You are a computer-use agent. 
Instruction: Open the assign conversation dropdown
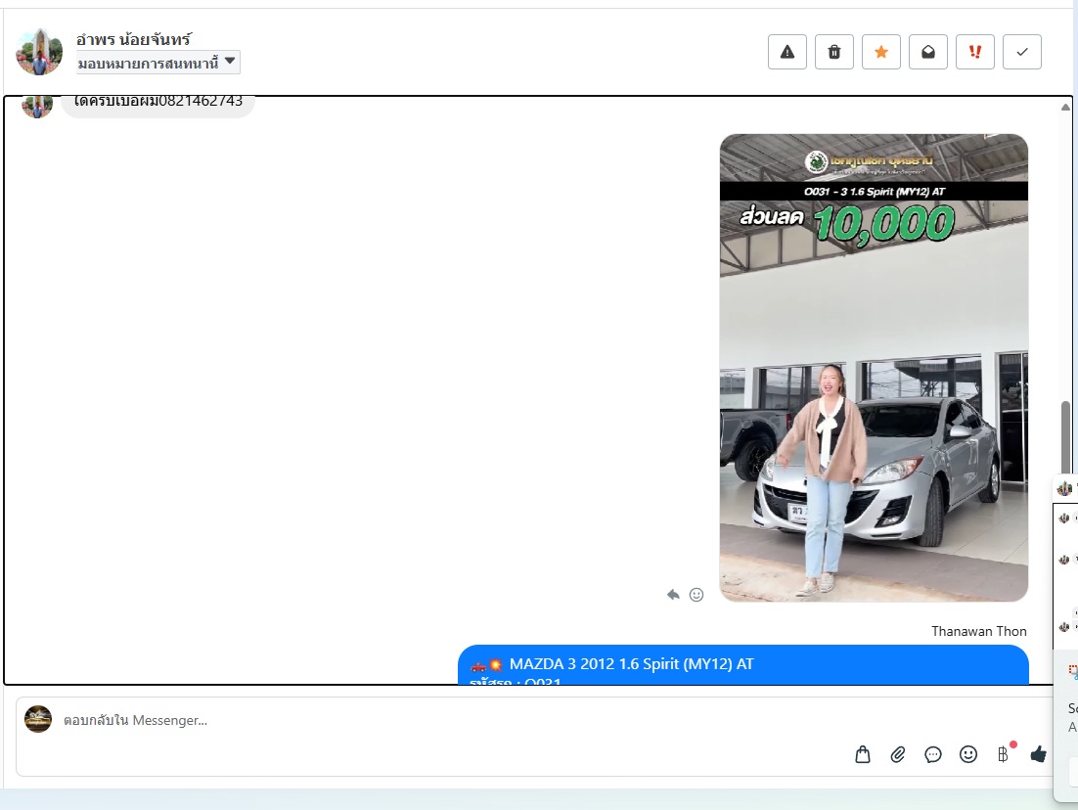(x=148, y=63)
